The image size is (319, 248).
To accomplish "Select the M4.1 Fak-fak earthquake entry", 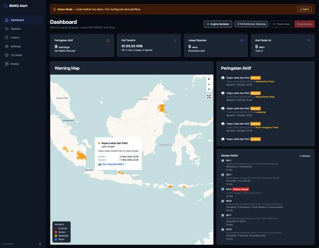I will tap(265, 179).
